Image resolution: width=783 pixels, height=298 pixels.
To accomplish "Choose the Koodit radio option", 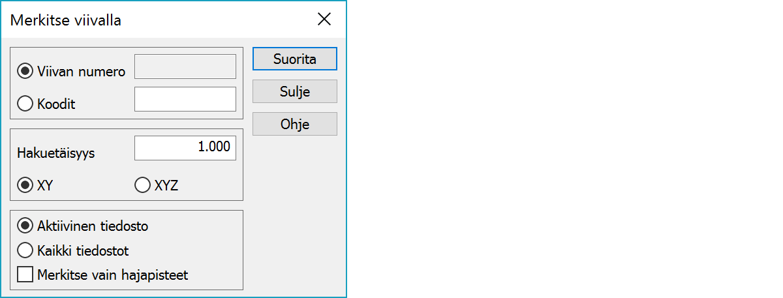I will pyautogui.click(x=26, y=104).
